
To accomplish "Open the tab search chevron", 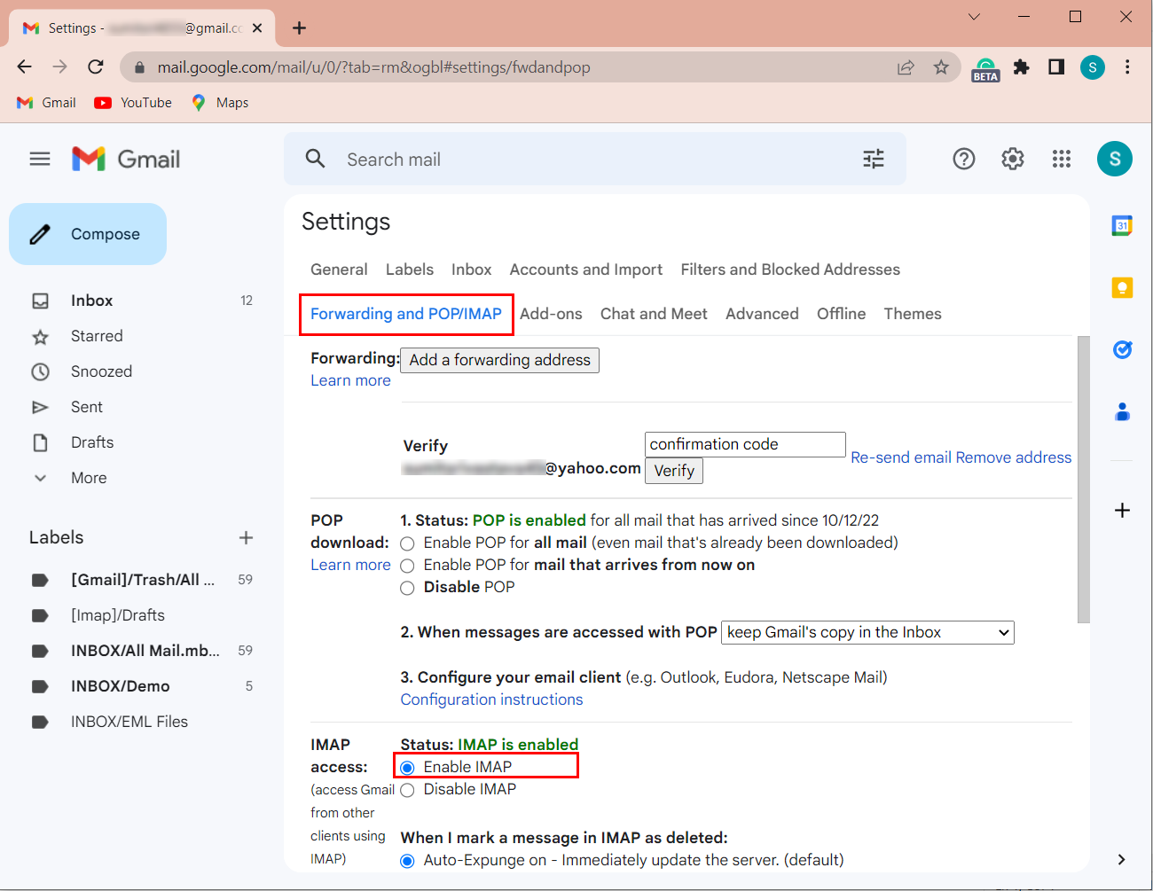I will point(974,17).
